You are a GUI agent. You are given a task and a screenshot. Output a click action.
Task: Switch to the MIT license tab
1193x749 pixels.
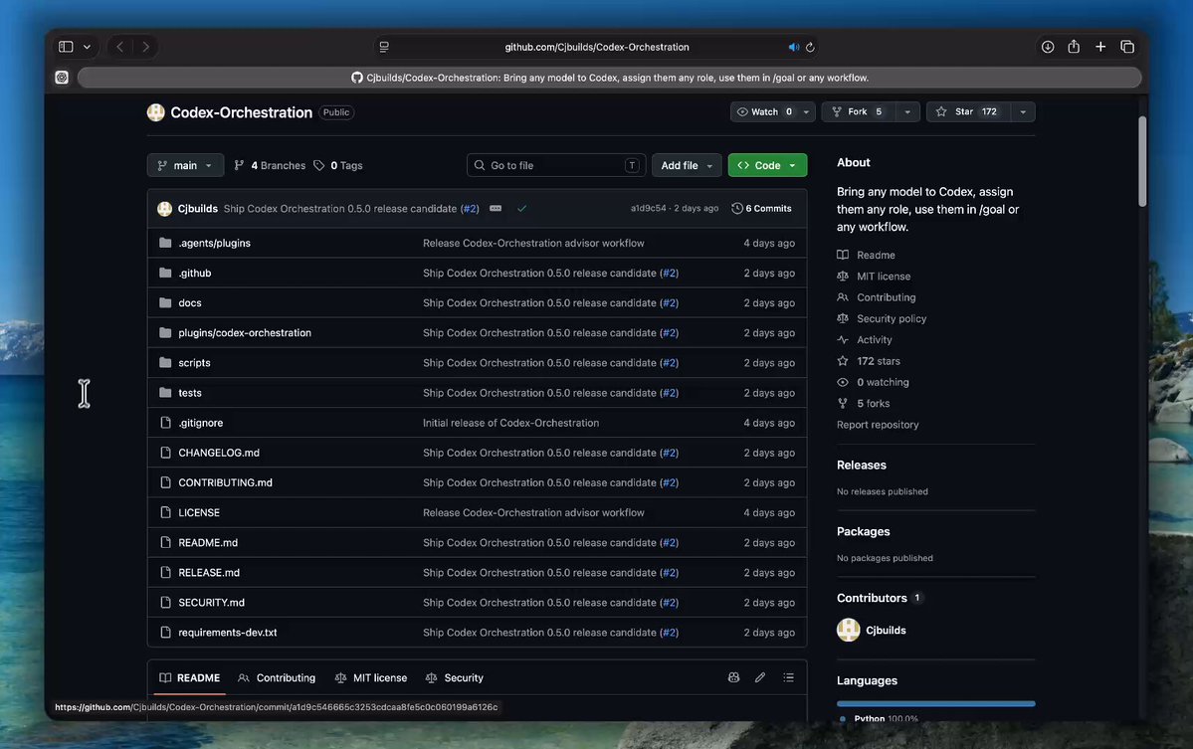coord(371,677)
